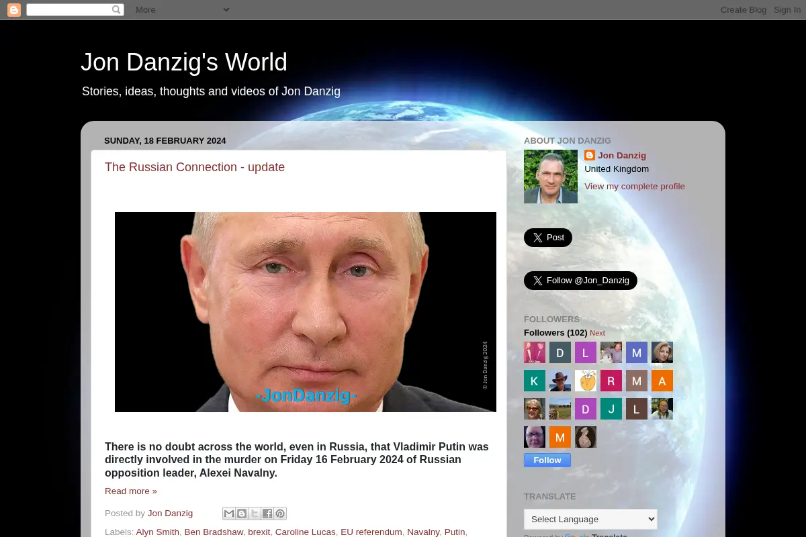Open the teal J follower avatar
The width and height of the screenshot is (806, 537).
(611, 409)
